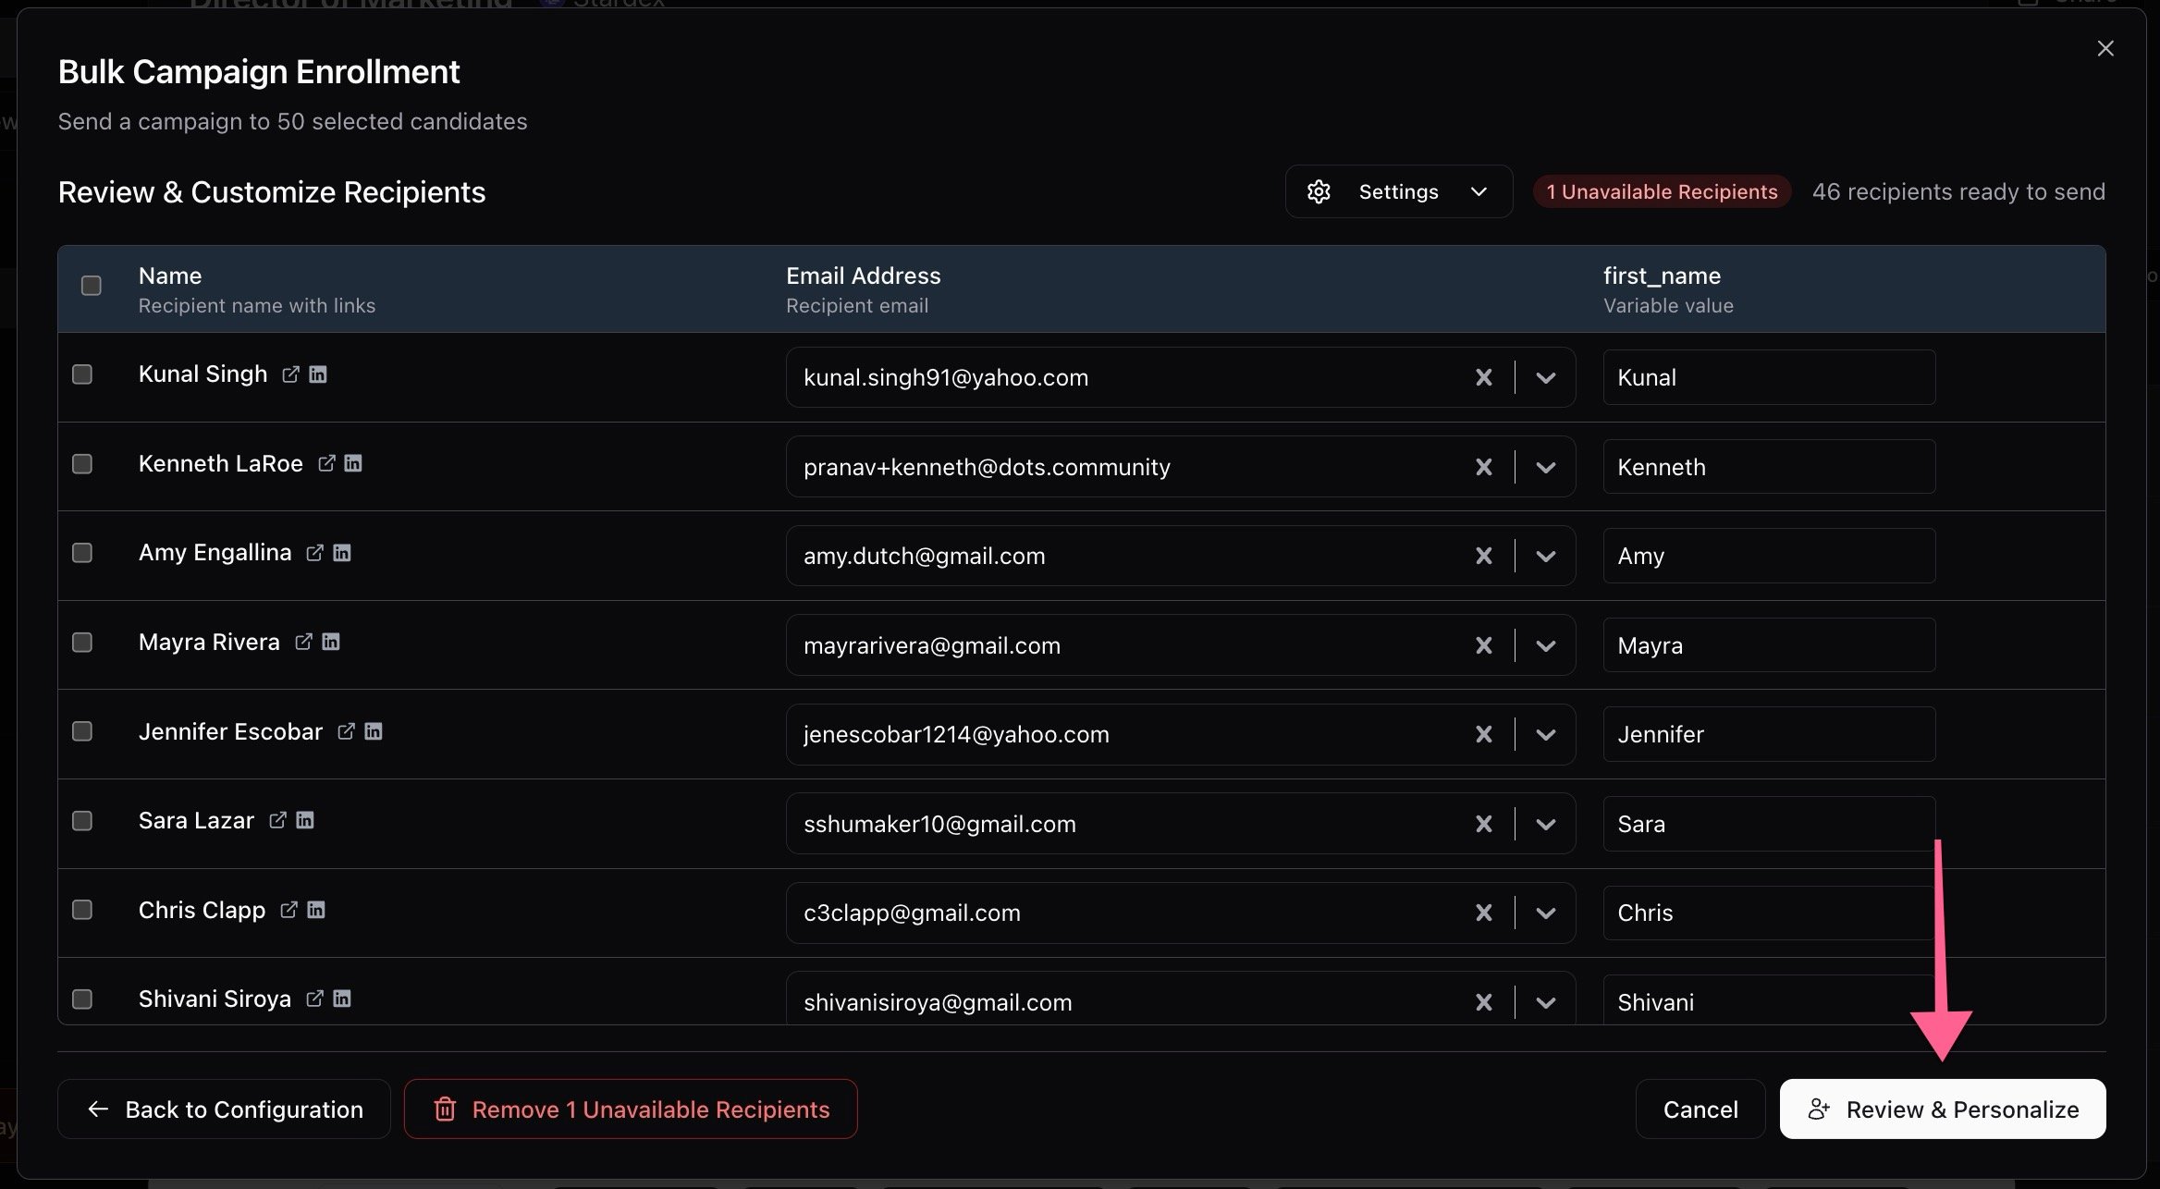Expand email options for kunal.singh91@yahoo.com
The width and height of the screenshot is (2160, 1189).
click(x=1546, y=377)
